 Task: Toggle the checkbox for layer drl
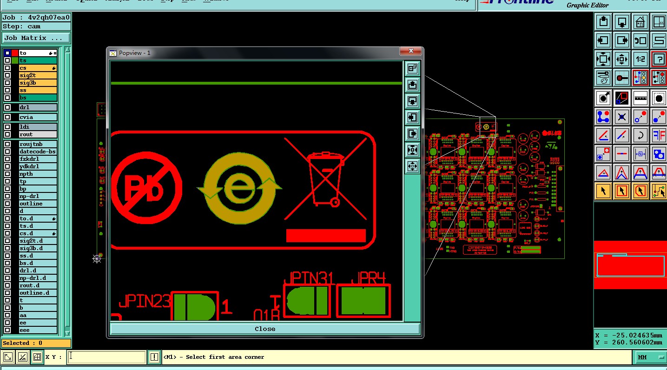pyautogui.click(x=7, y=107)
